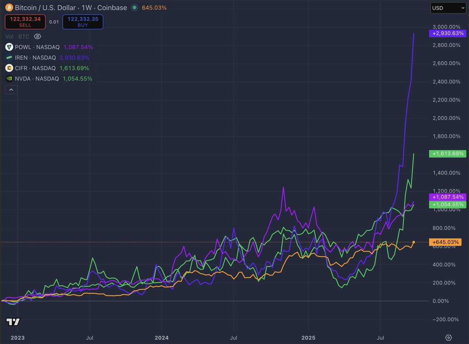The height and width of the screenshot is (344, 469).
Task: Click the POWL symbol logo icon
Action: tap(9, 47)
